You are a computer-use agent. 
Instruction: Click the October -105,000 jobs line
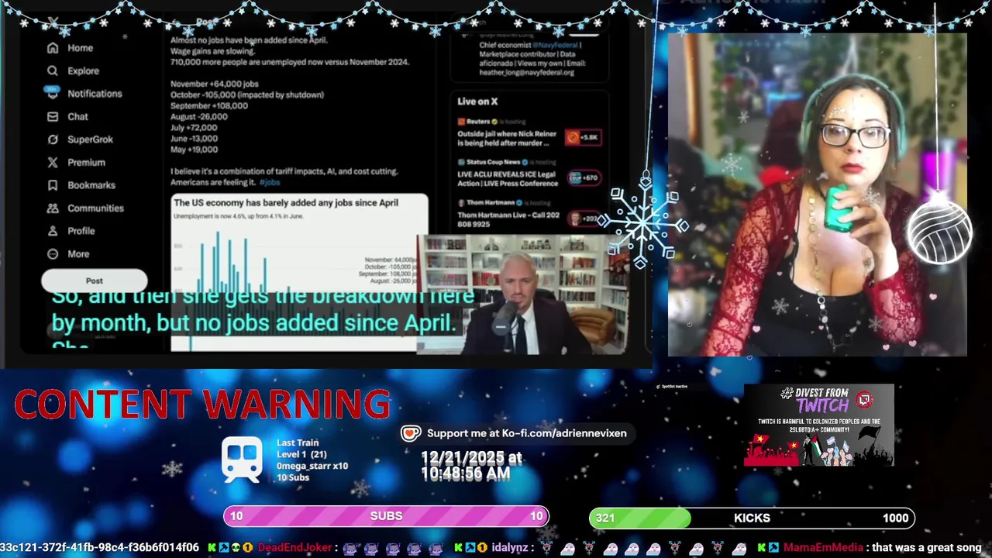pos(247,95)
